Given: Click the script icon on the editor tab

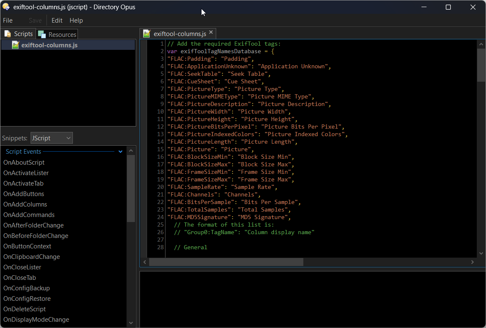Looking at the screenshot, I should 147,34.
